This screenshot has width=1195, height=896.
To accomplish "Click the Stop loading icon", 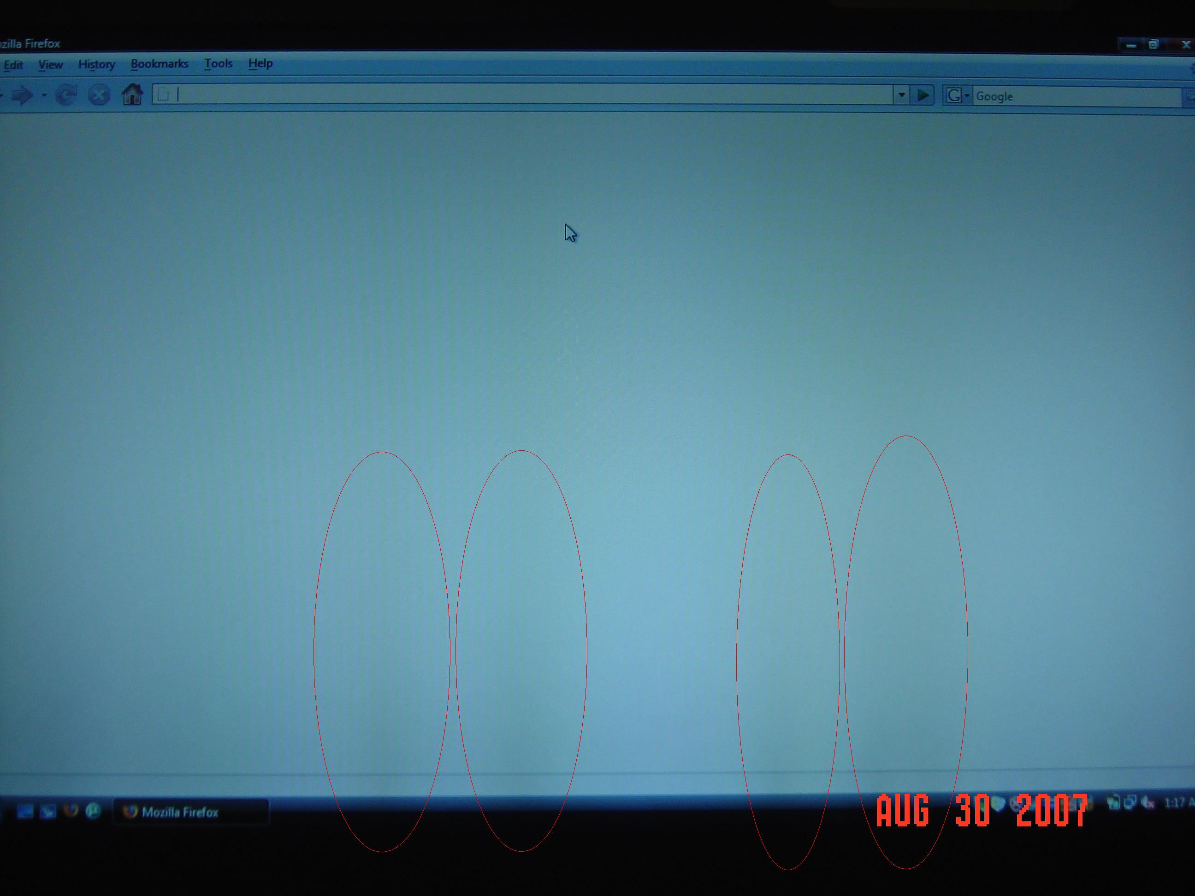I will (x=99, y=95).
